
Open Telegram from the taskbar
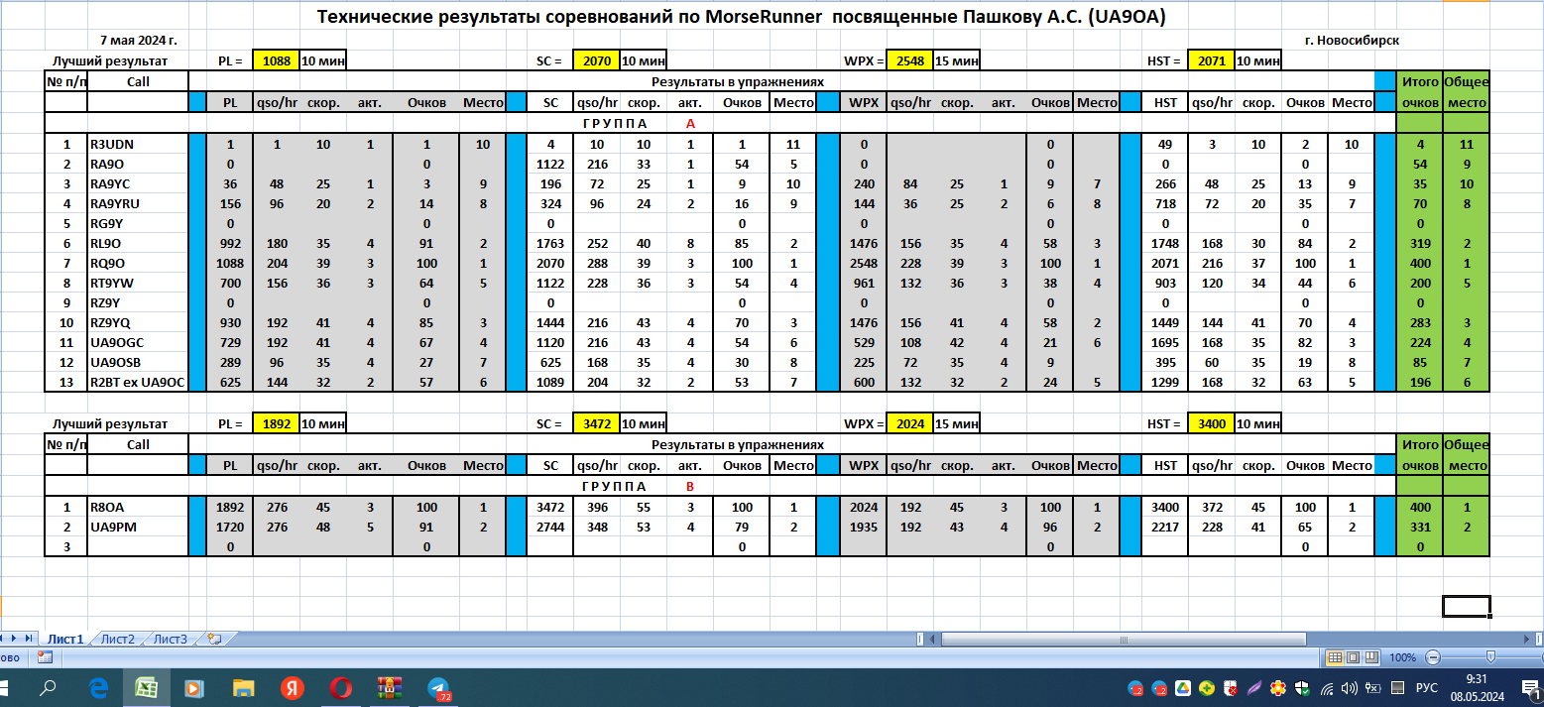click(x=439, y=688)
